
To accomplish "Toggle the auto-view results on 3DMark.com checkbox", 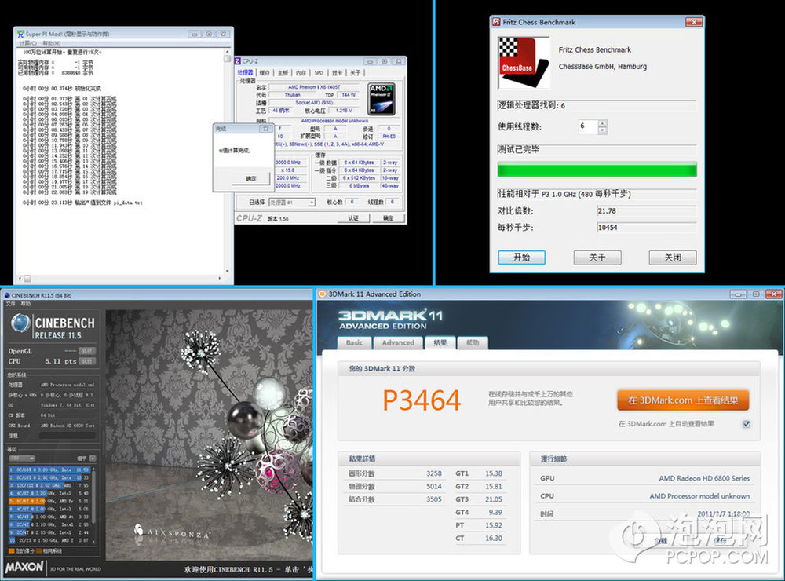I will 747,424.
